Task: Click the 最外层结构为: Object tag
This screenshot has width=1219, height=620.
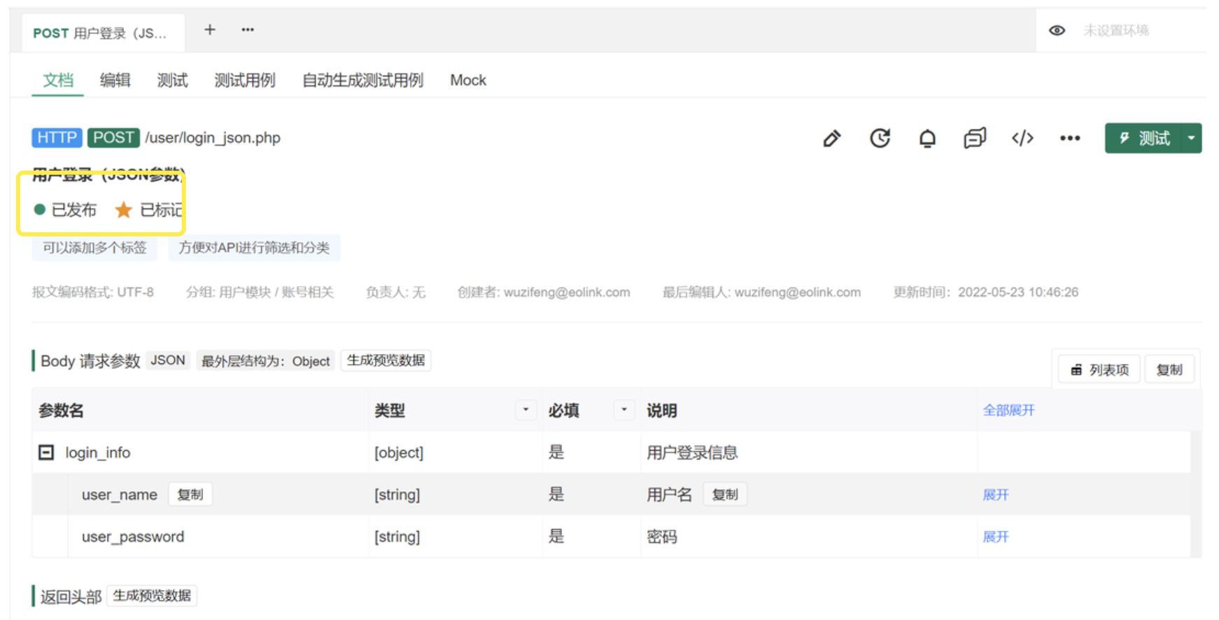Action: coord(265,361)
